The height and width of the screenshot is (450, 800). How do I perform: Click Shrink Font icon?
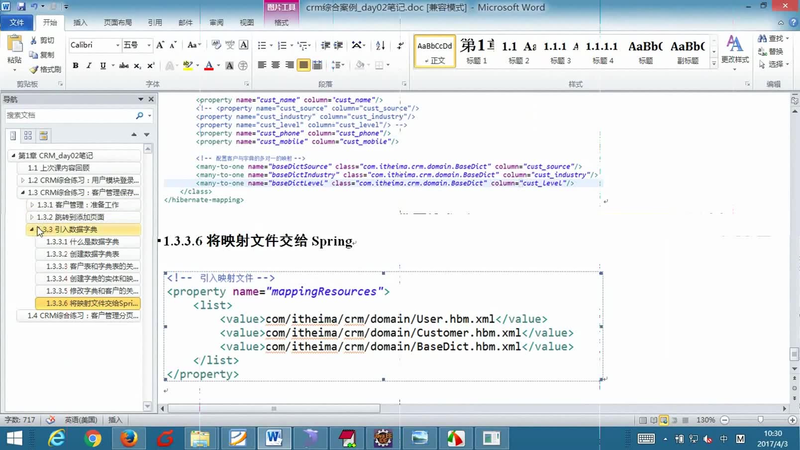tap(173, 45)
